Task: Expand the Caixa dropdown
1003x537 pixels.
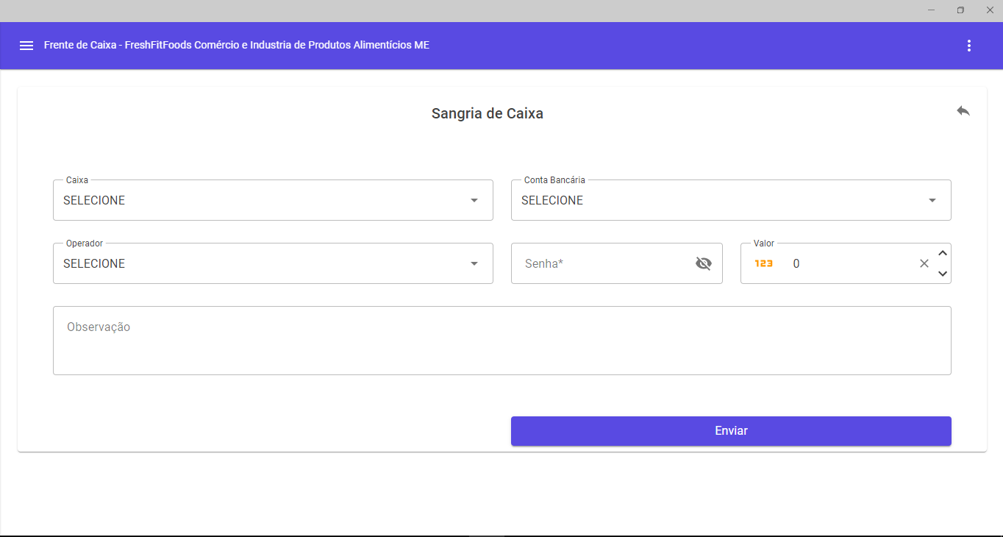Action: point(272,200)
